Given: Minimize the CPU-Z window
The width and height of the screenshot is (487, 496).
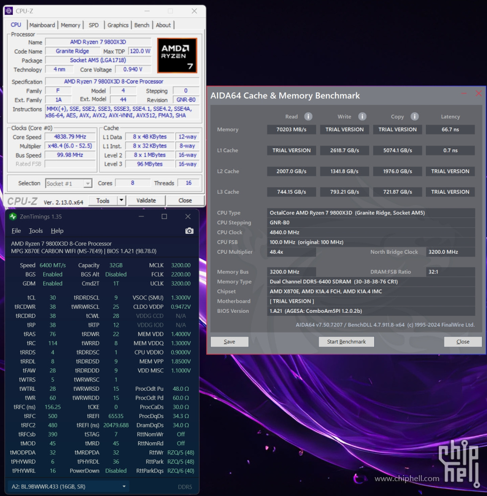Looking at the screenshot, I should click(147, 11).
